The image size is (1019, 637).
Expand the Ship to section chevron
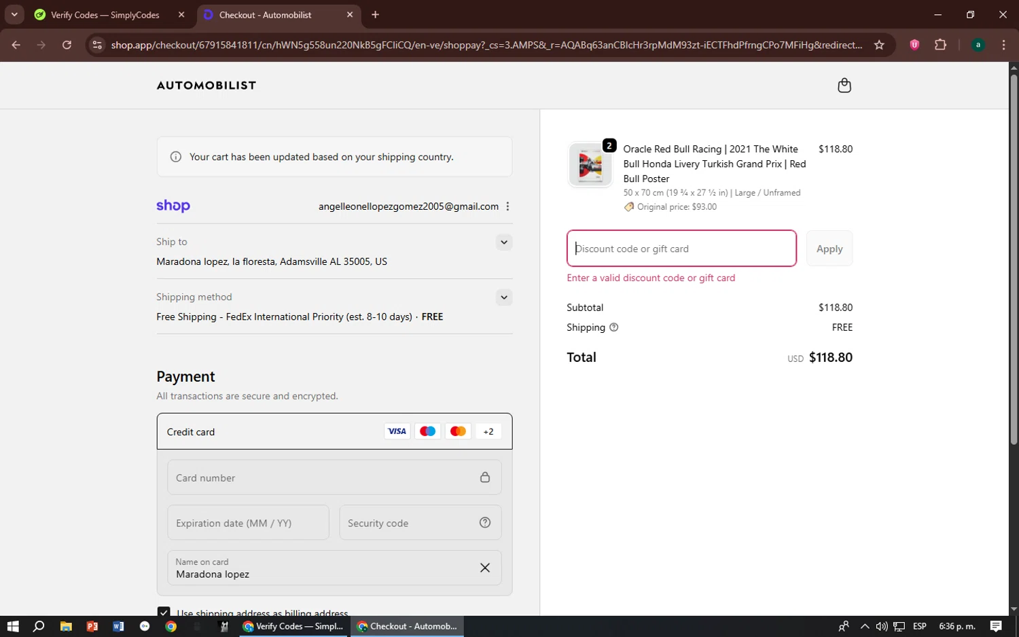[x=503, y=242]
